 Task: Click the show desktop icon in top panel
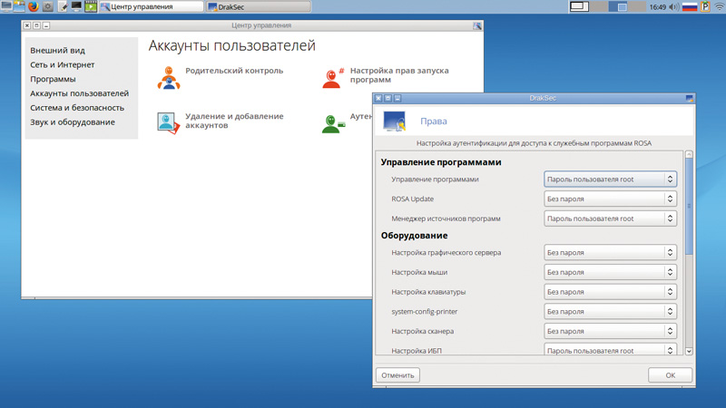pos(6,6)
